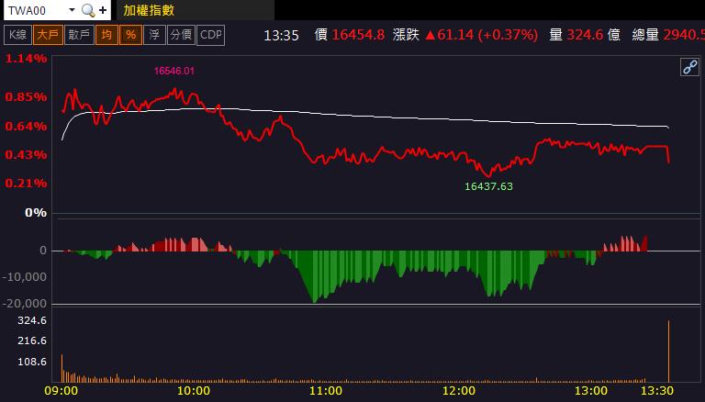Viewport: 705px width, 402px height.
Task: Toggle the 大戶 indicator button
Action: [x=48, y=35]
